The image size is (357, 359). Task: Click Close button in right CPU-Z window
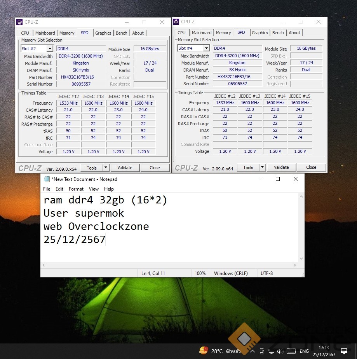point(311,167)
